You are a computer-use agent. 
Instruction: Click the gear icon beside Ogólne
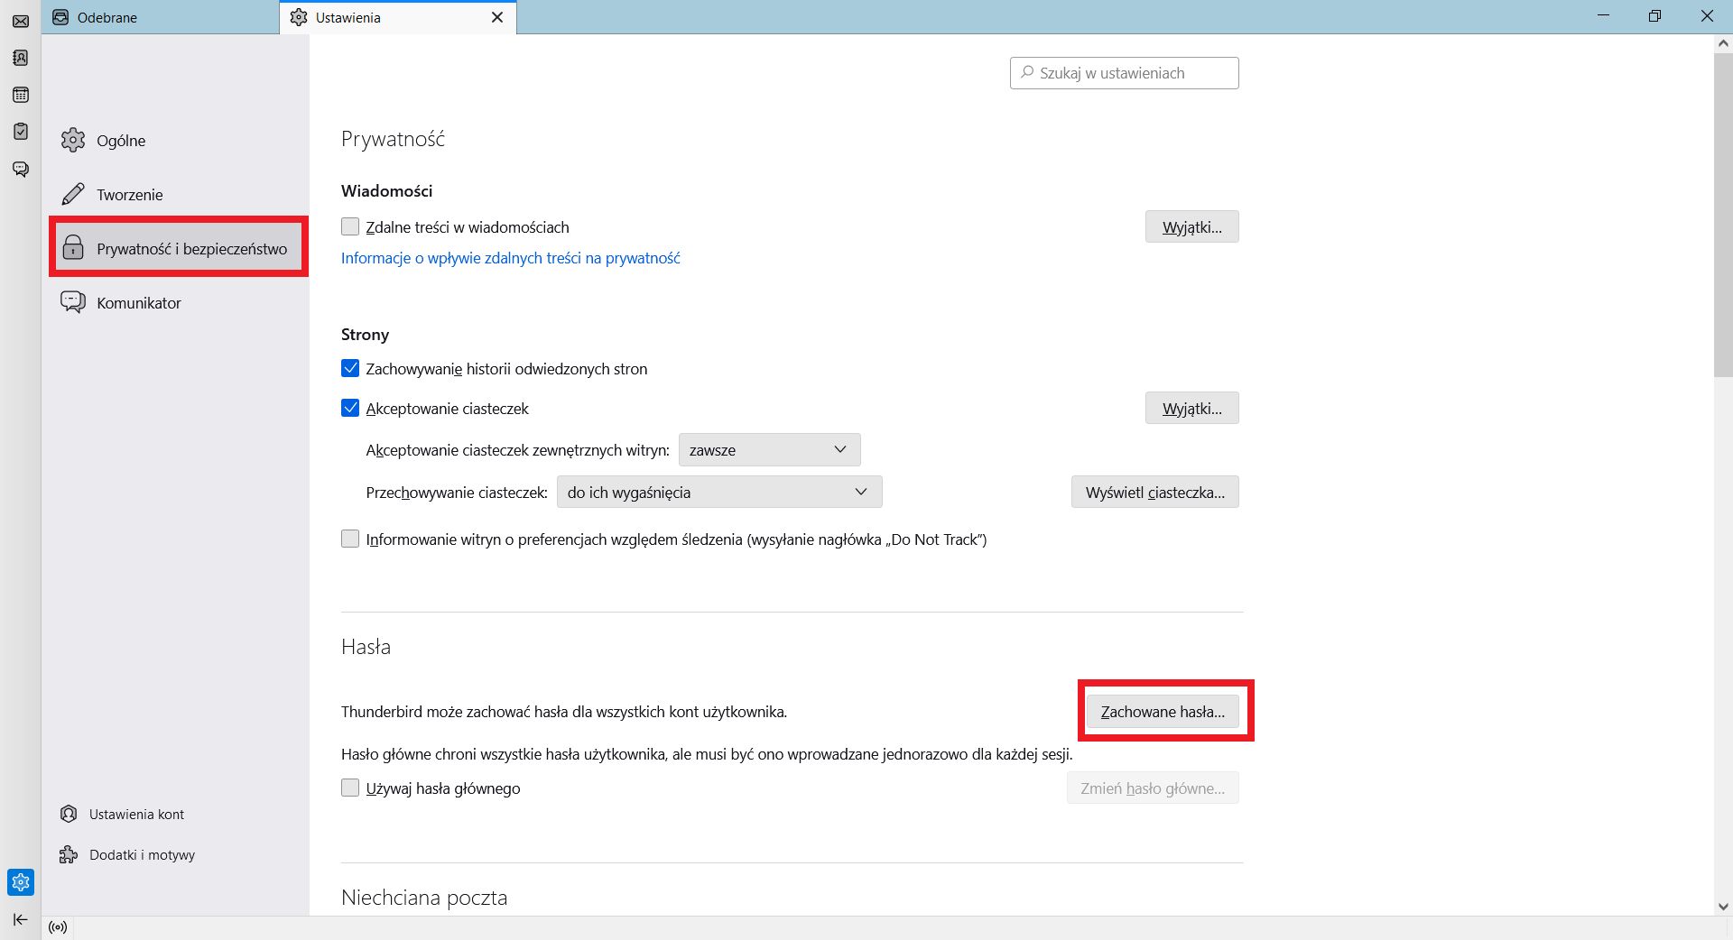(x=73, y=140)
